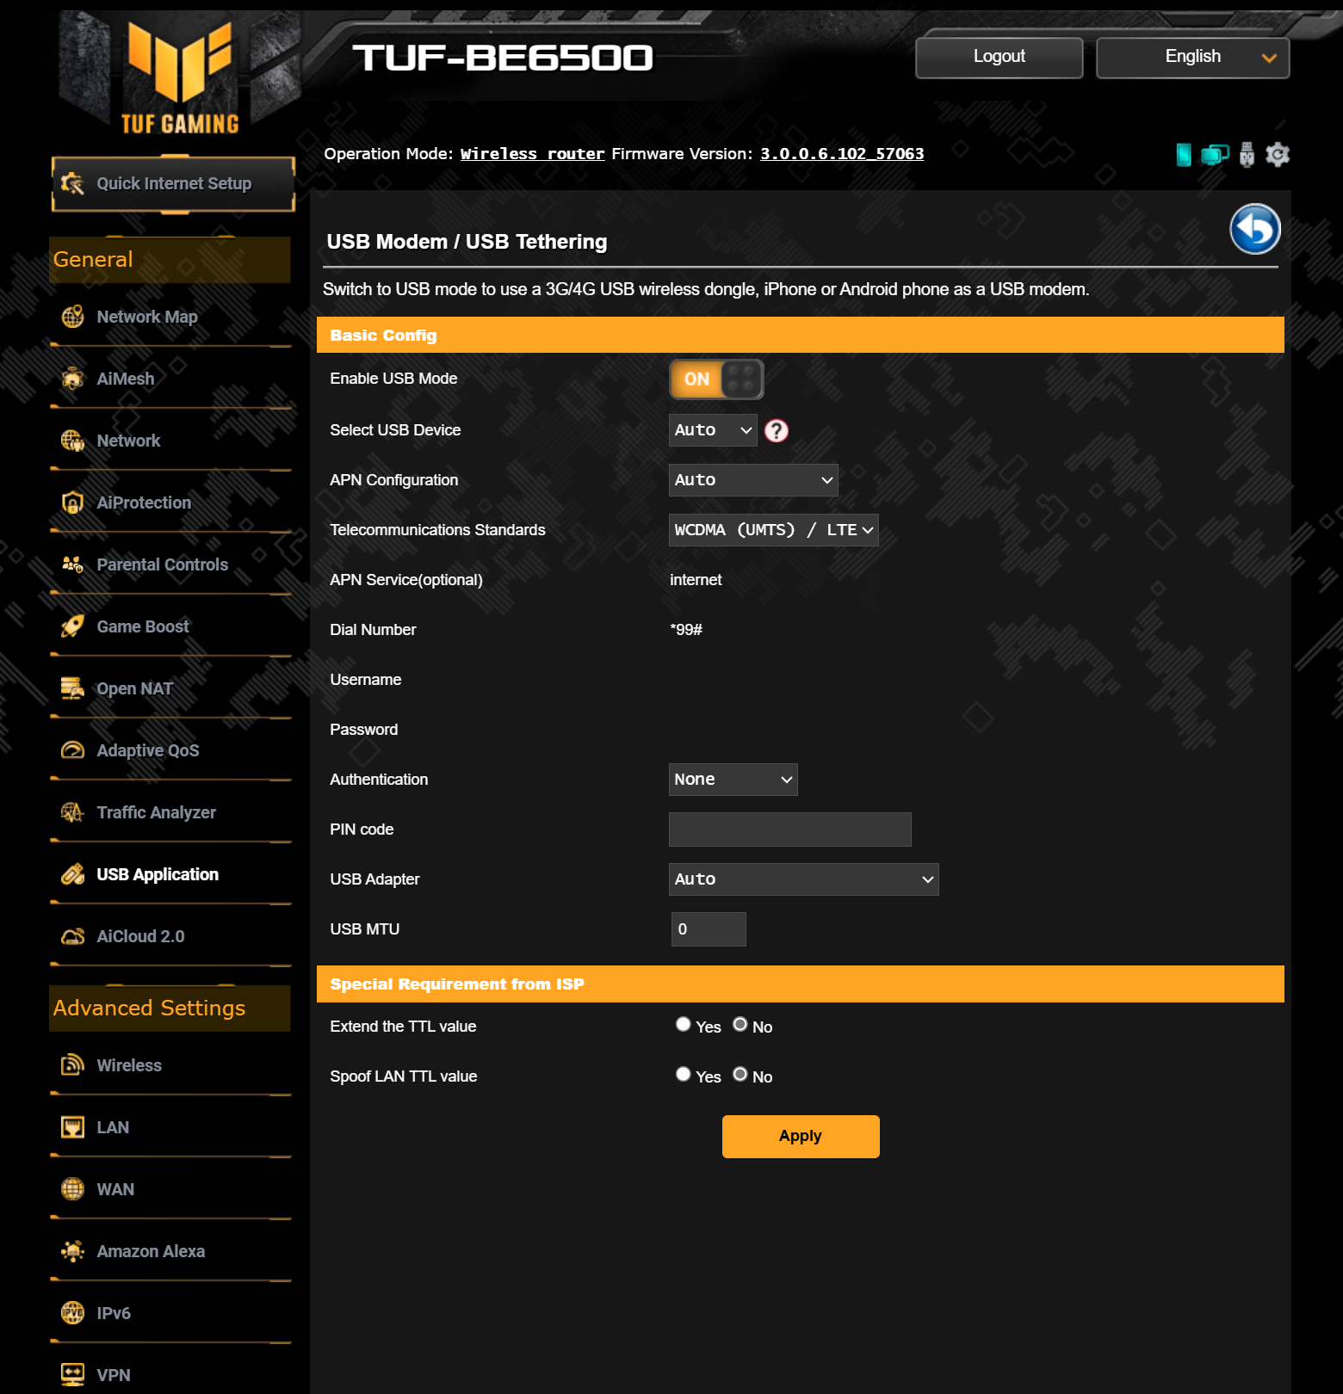Click the "Enable USB Mode" label
The width and height of the screenshot is (1343, 1394).
coord(393,379)
